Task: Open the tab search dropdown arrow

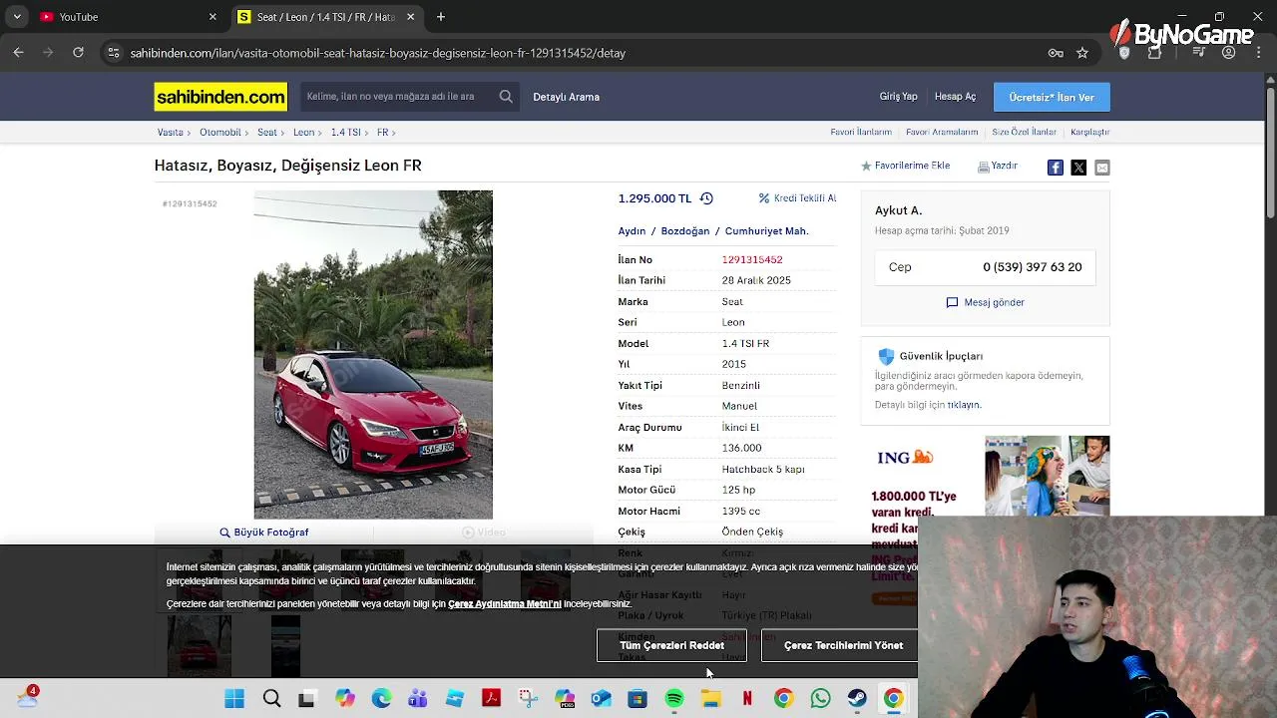Action: [x=16, y=17]
